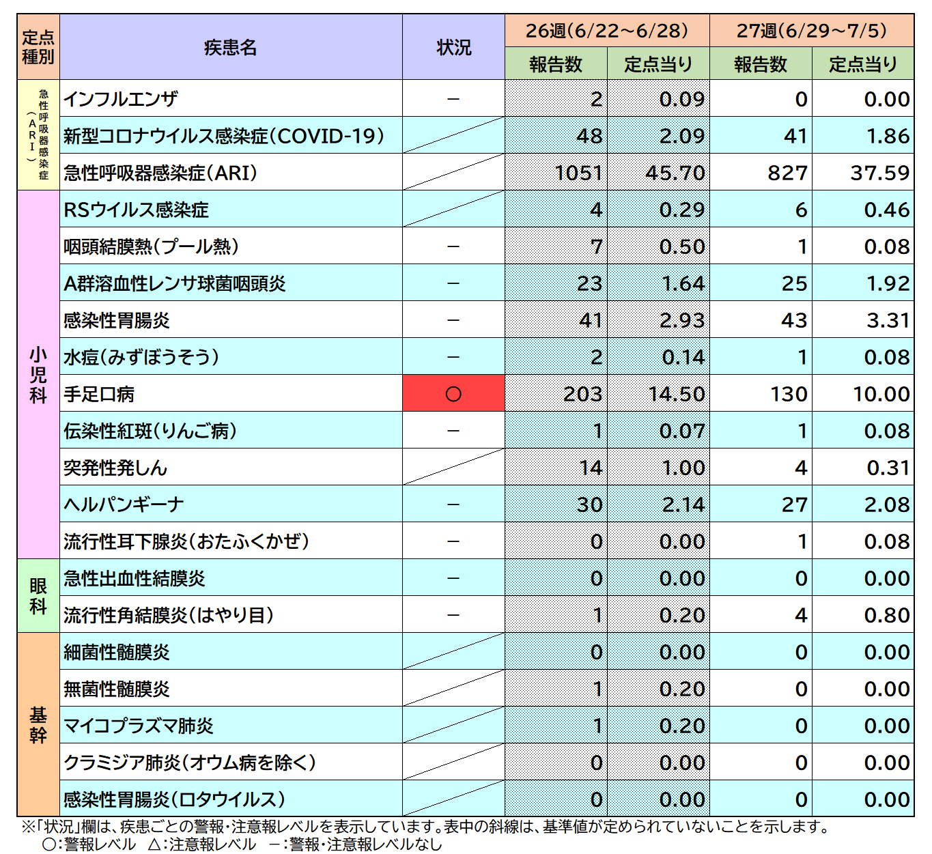This screenshot has height=854, width=932.
Task: Click the ※「状況」欄 footnote explanation line
Action: tap(425, 827)
